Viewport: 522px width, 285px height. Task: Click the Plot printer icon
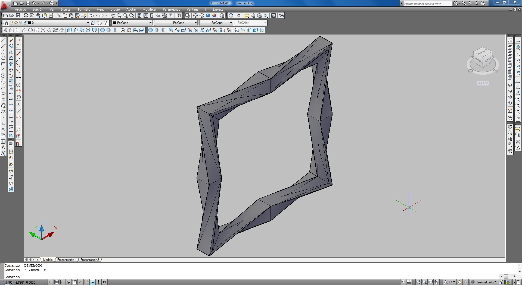click(x=26, y=15)
